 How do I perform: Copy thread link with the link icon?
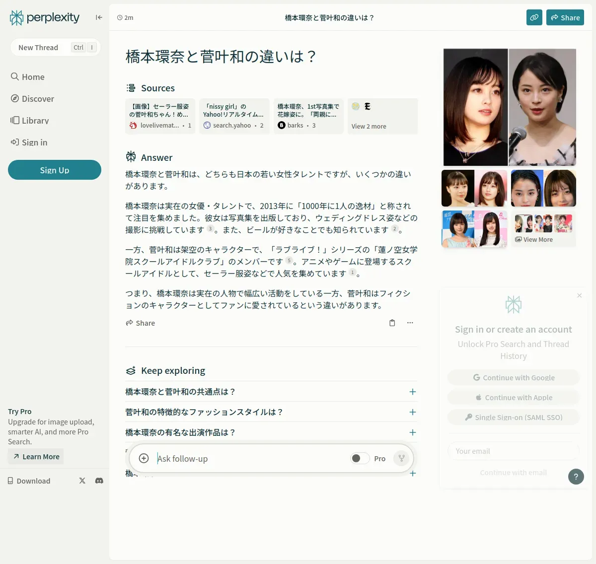click(534, 17)
